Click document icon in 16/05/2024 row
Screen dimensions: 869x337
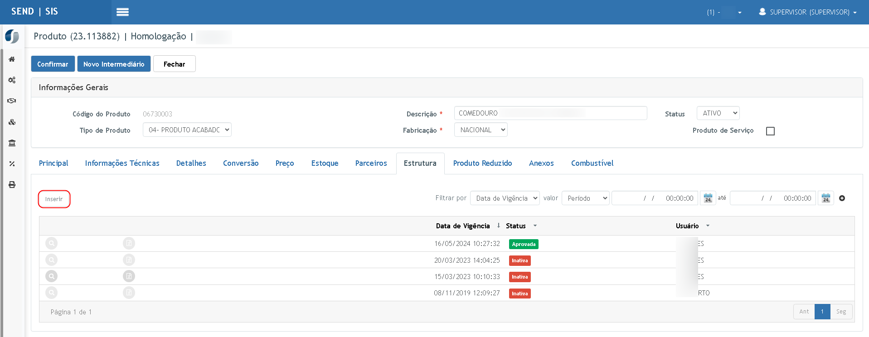pos(129,243)
